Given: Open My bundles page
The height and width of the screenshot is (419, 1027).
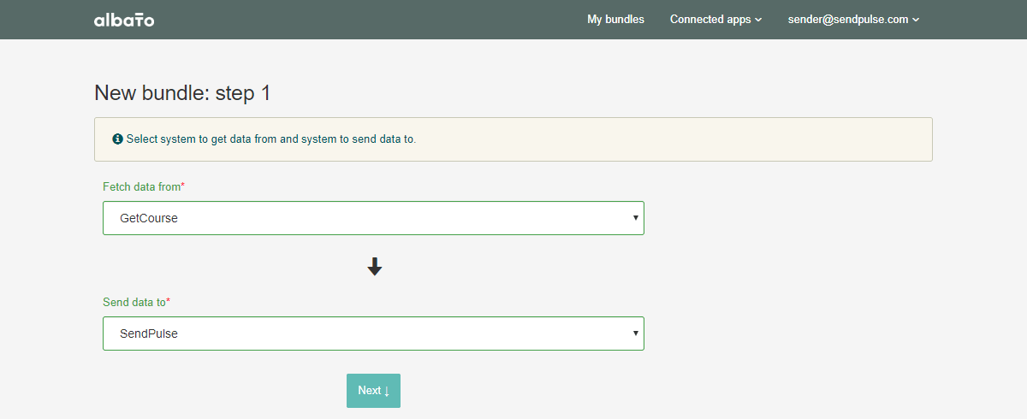Looking at the screenshot, I should [x=615, y=20].
